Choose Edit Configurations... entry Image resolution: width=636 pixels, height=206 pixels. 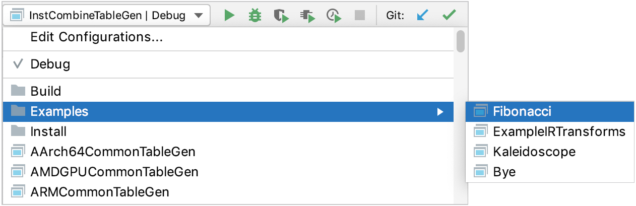pyautogui.click(x=228, y=37)
